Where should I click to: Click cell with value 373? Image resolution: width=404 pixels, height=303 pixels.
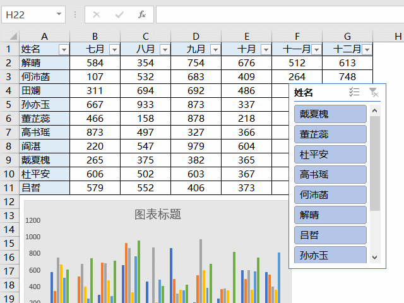click(247, 188)
